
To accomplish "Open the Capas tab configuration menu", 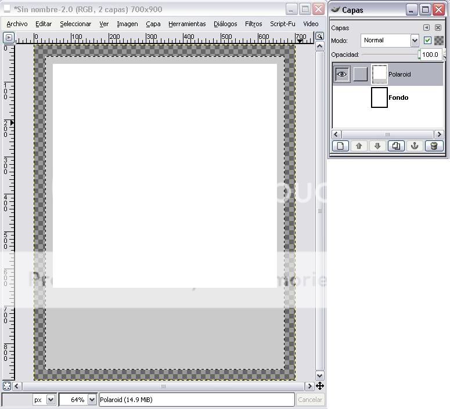I will (427, 28).
